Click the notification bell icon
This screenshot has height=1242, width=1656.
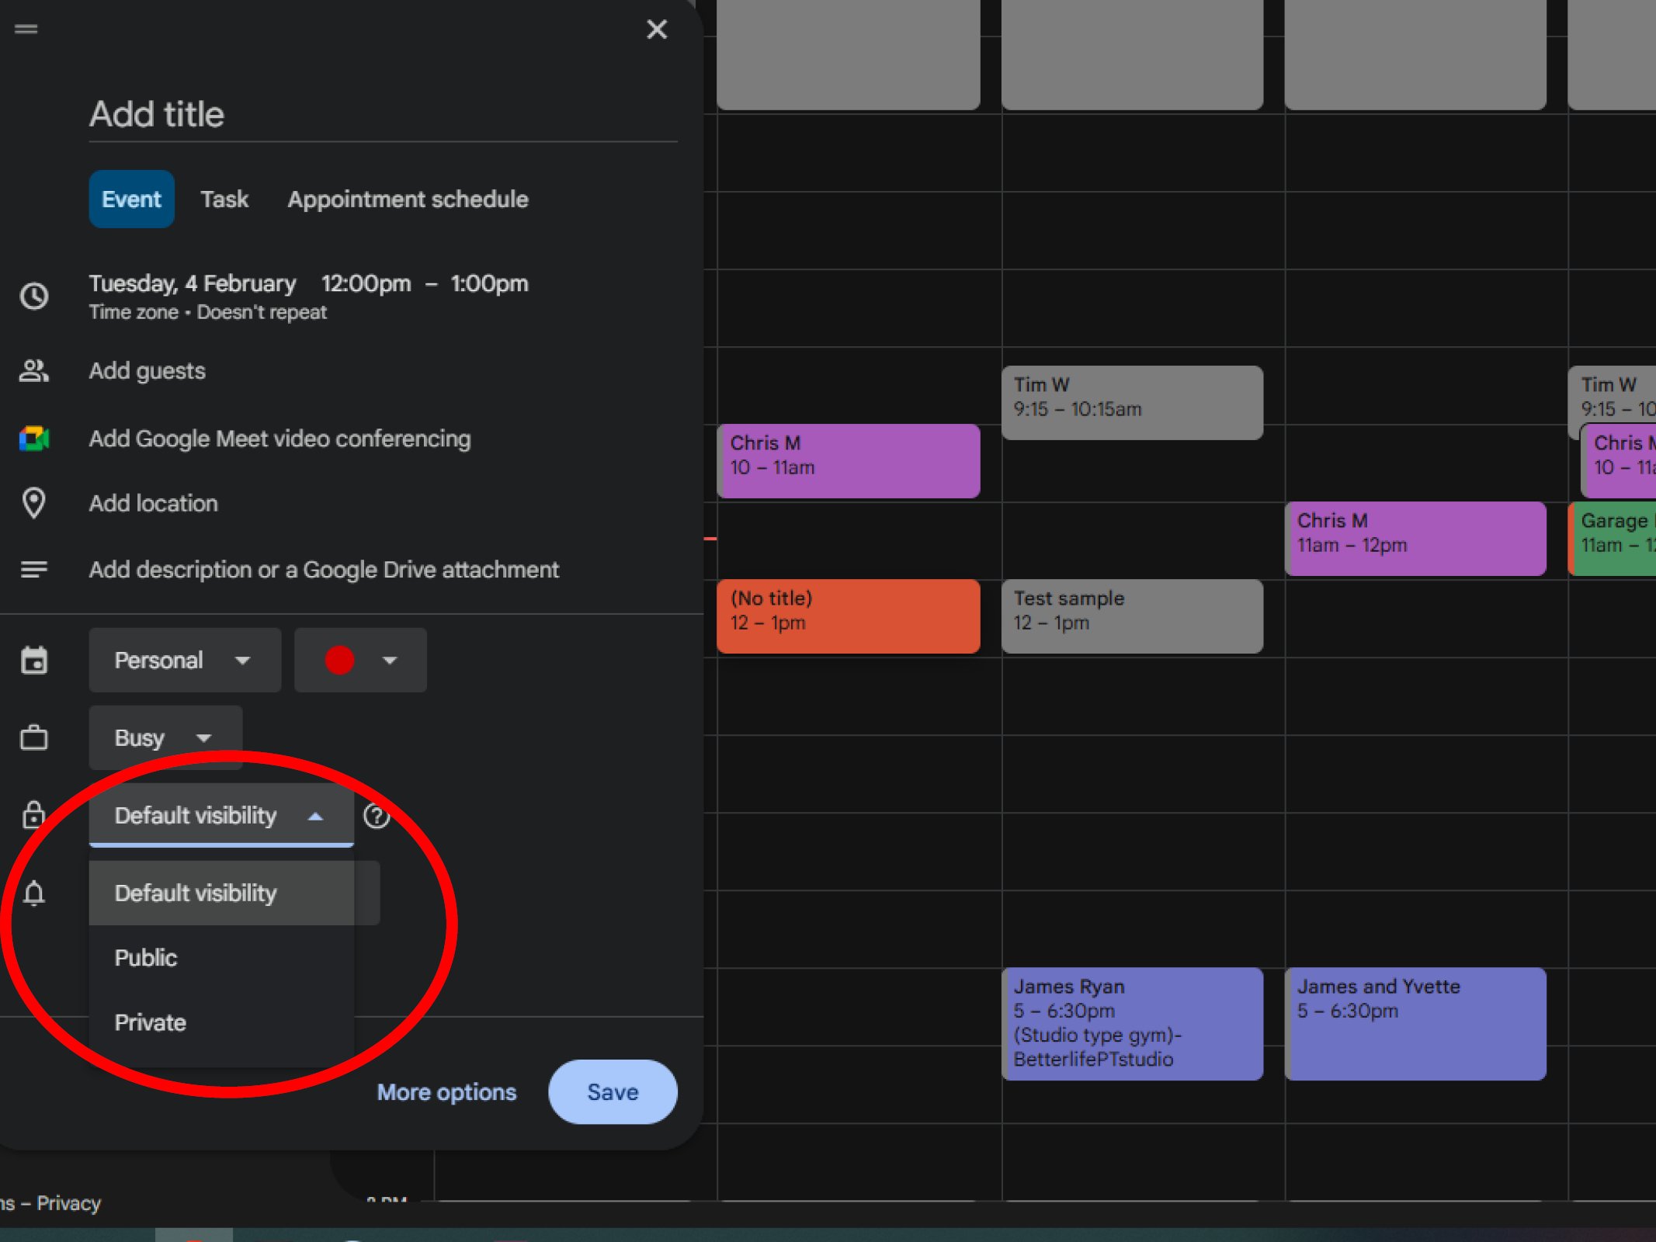pyautogui.click(x=33, y=893)
